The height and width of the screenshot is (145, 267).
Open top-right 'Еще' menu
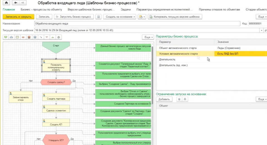click(x=261, y=17)
